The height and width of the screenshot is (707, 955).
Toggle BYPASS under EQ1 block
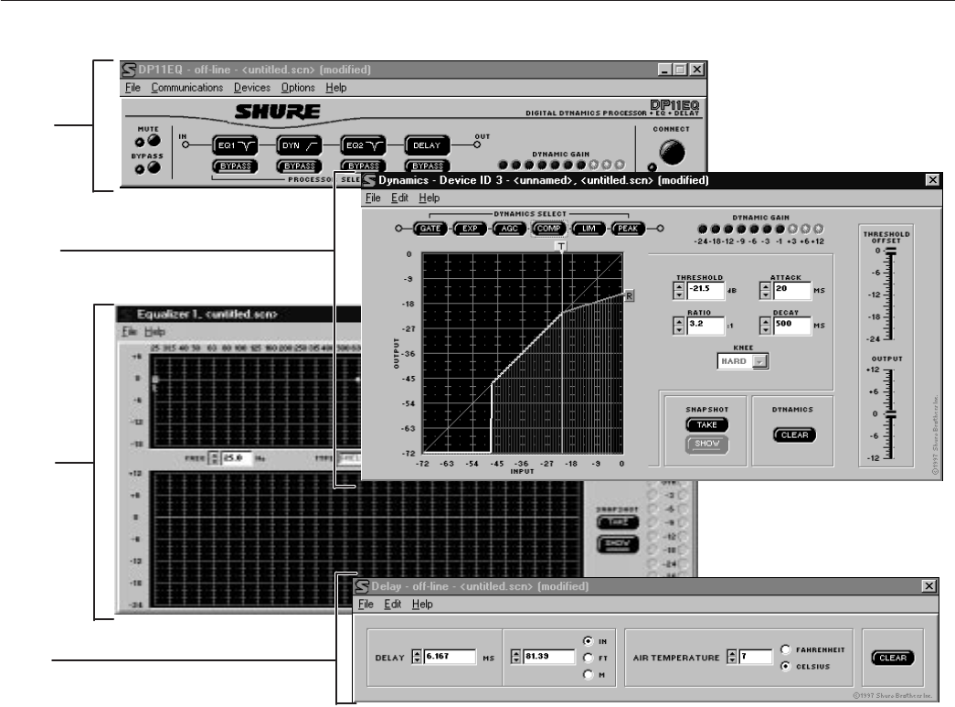click(235, 166)
